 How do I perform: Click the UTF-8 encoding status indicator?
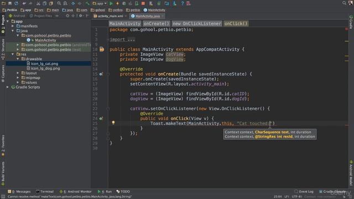(x=296, y=197)
